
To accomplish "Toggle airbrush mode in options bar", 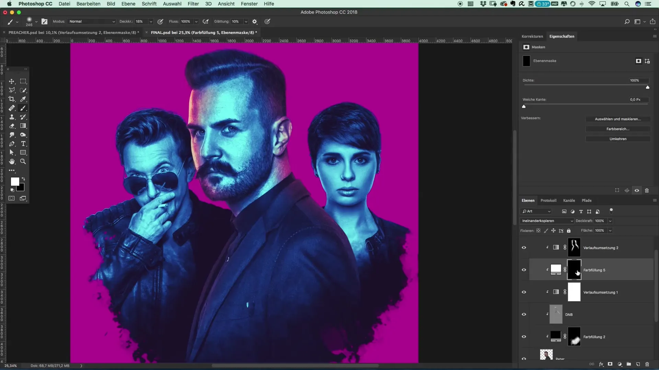I will (x=206, y=21).
